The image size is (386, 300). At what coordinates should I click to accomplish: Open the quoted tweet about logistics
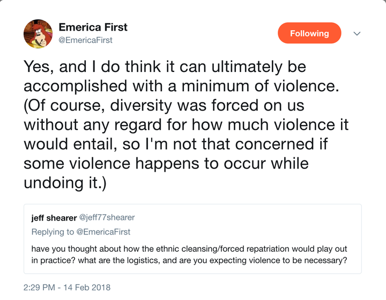pos(192,239)
